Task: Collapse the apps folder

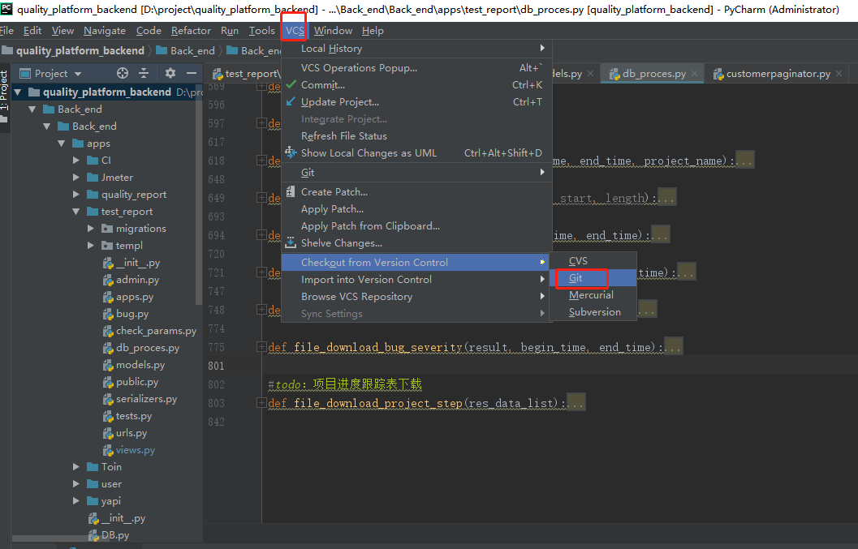Action: pyautogui.click(x=61, y=143)
